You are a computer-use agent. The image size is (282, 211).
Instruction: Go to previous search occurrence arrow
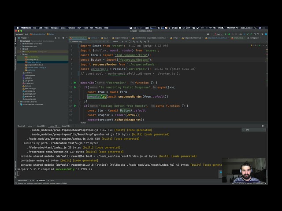click(122, 42)
